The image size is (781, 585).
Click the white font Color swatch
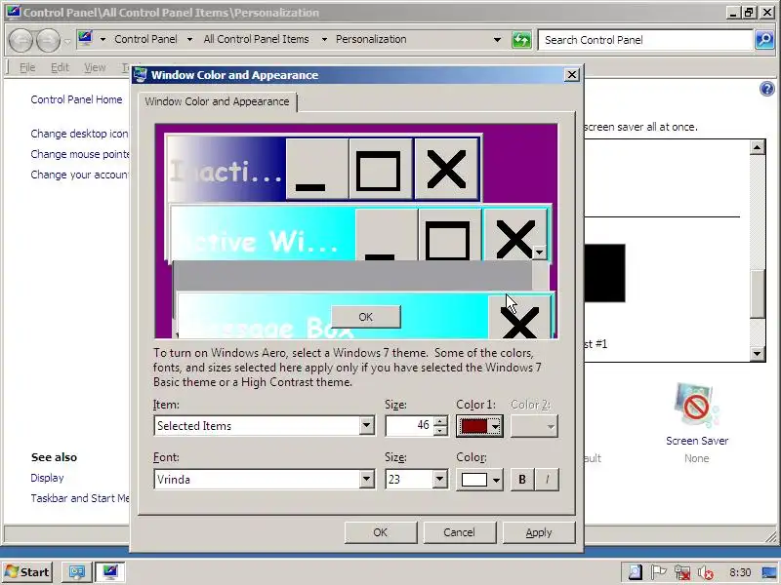pos(474,480)
